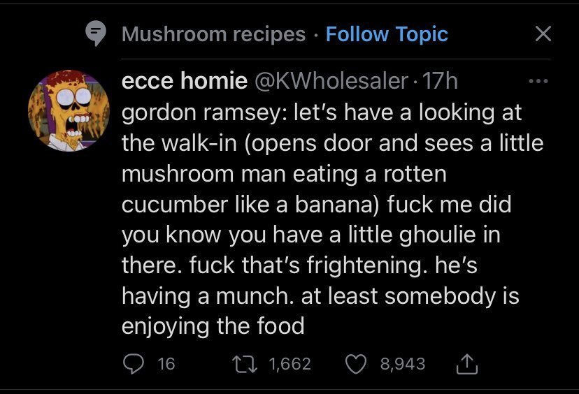This screenshot has height=394, width=579.
Task: Click the 1,662 retweet count
Action: (x=290, y=364)
